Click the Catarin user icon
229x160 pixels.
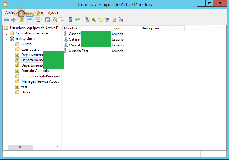(x=66, y=39)
